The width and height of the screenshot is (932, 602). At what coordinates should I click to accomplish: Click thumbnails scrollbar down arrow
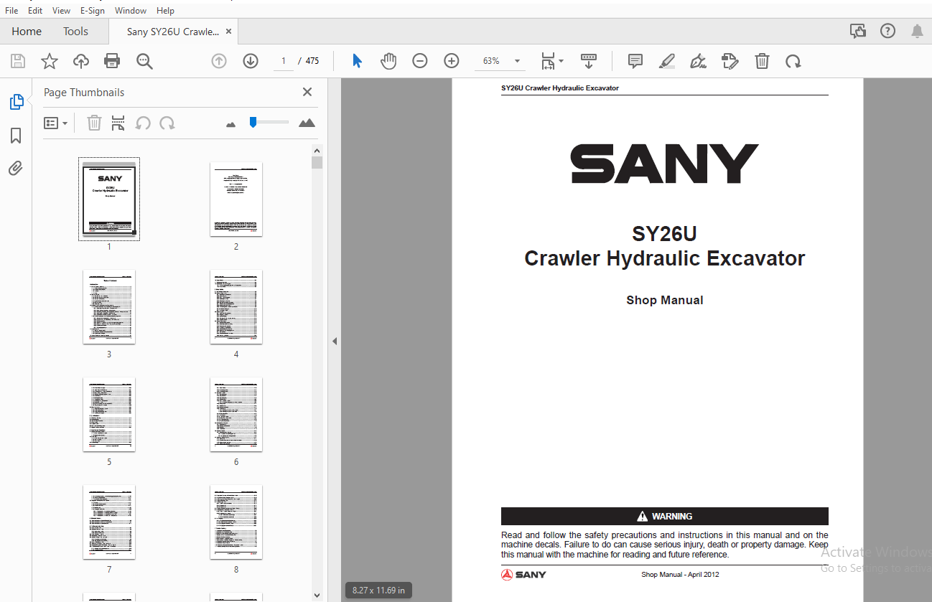[x=317, y=595]
